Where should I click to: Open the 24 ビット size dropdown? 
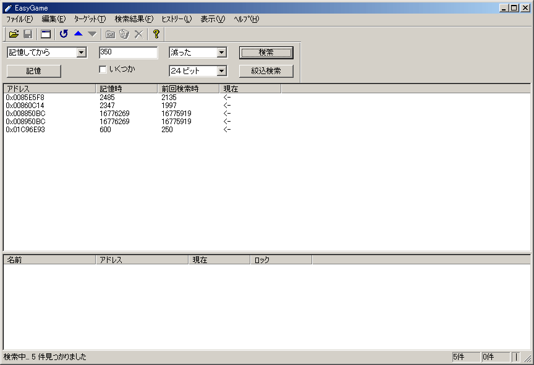222,71
